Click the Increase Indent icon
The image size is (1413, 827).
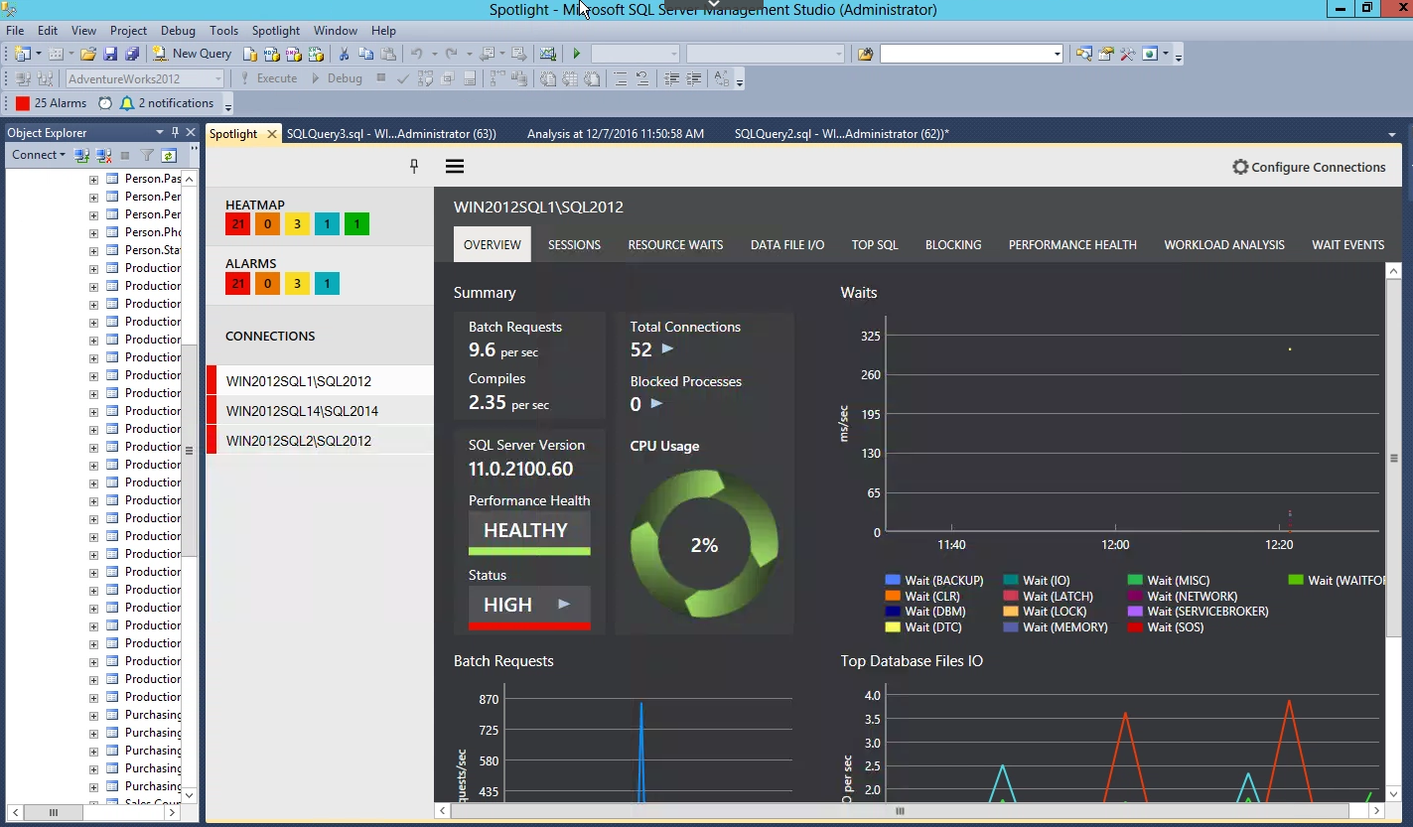pyautogui.click(x=693, y=78)
